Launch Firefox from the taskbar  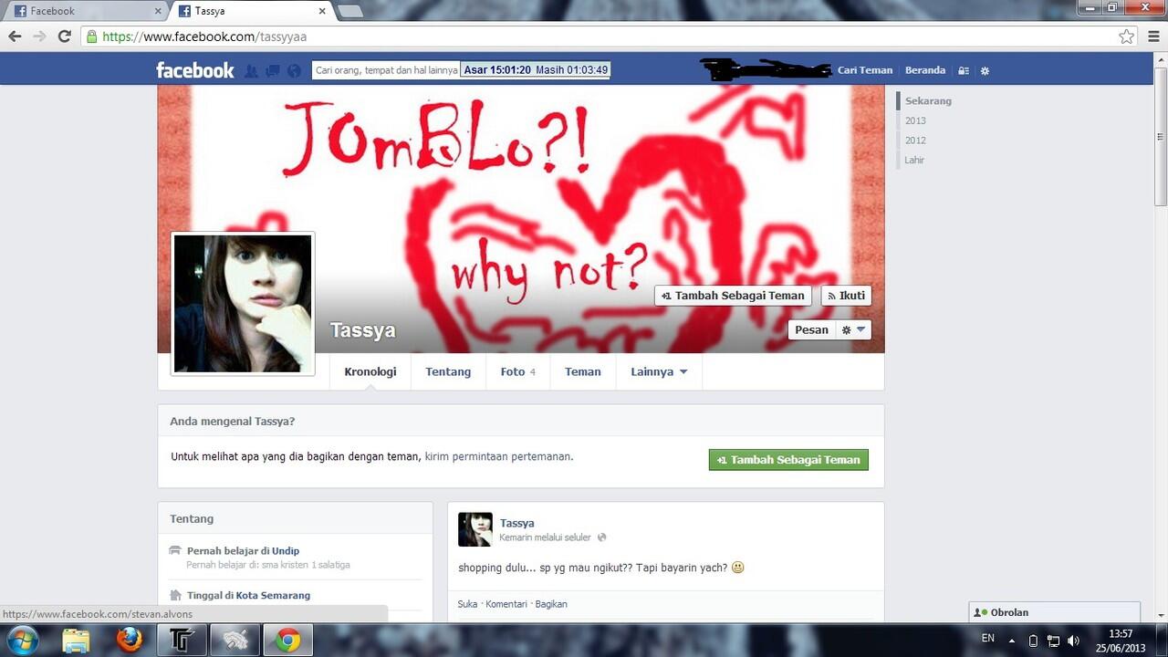[x=130, y=640]
